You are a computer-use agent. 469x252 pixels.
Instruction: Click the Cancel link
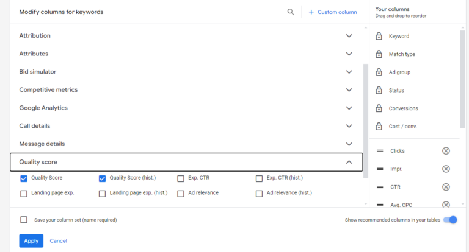click(x=59, y=240)
